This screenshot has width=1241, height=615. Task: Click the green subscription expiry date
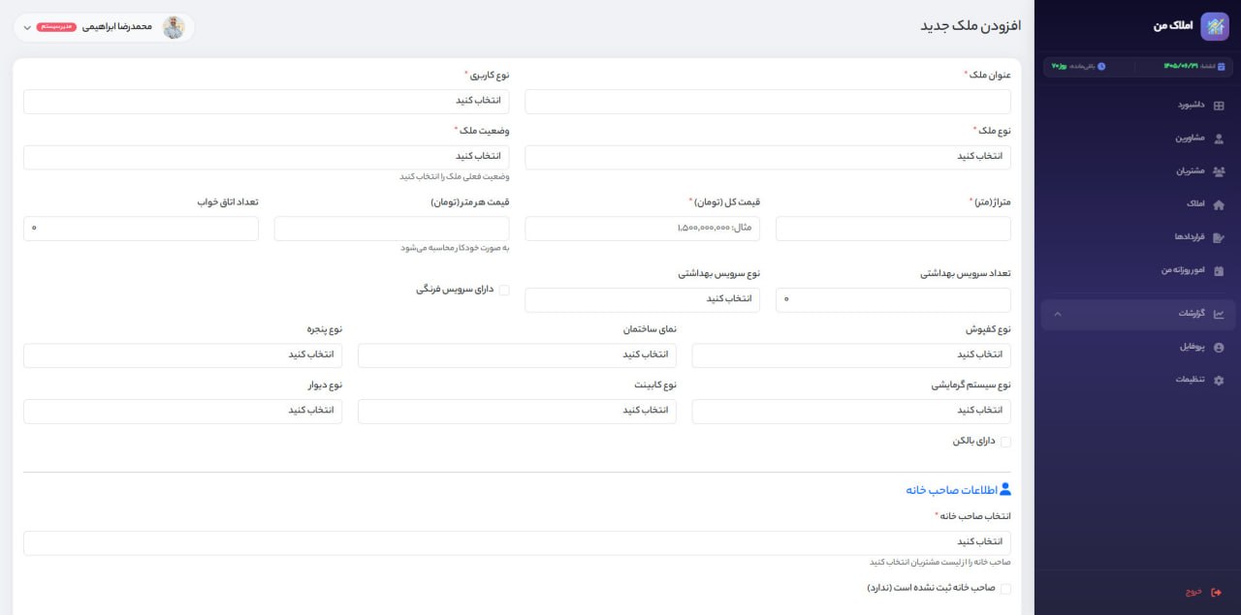coord(1181,66)
